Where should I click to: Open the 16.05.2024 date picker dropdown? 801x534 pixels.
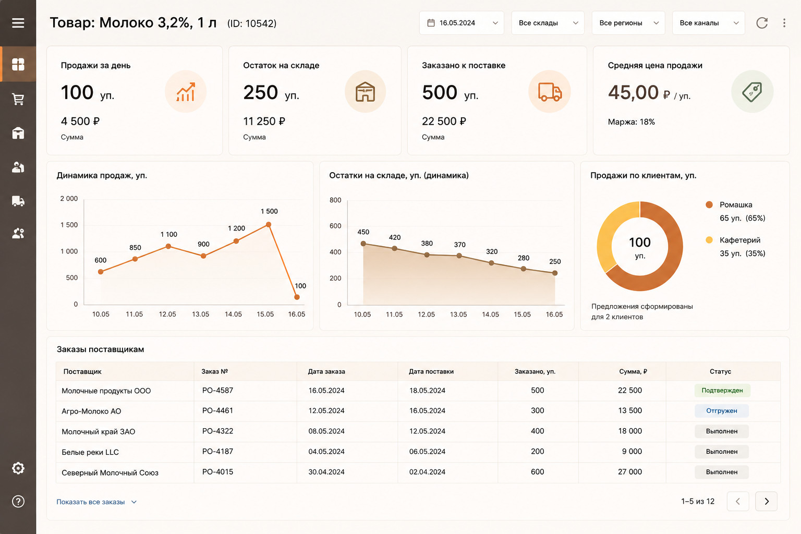point(462,23)
